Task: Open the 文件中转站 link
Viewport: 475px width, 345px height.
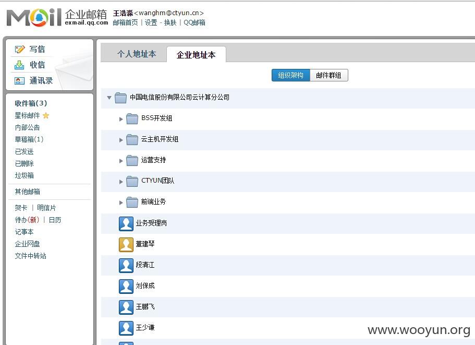Action: pyautogui.click(x=31, y=256)
